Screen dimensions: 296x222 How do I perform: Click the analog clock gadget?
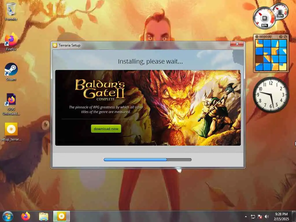tap(271, 95)
